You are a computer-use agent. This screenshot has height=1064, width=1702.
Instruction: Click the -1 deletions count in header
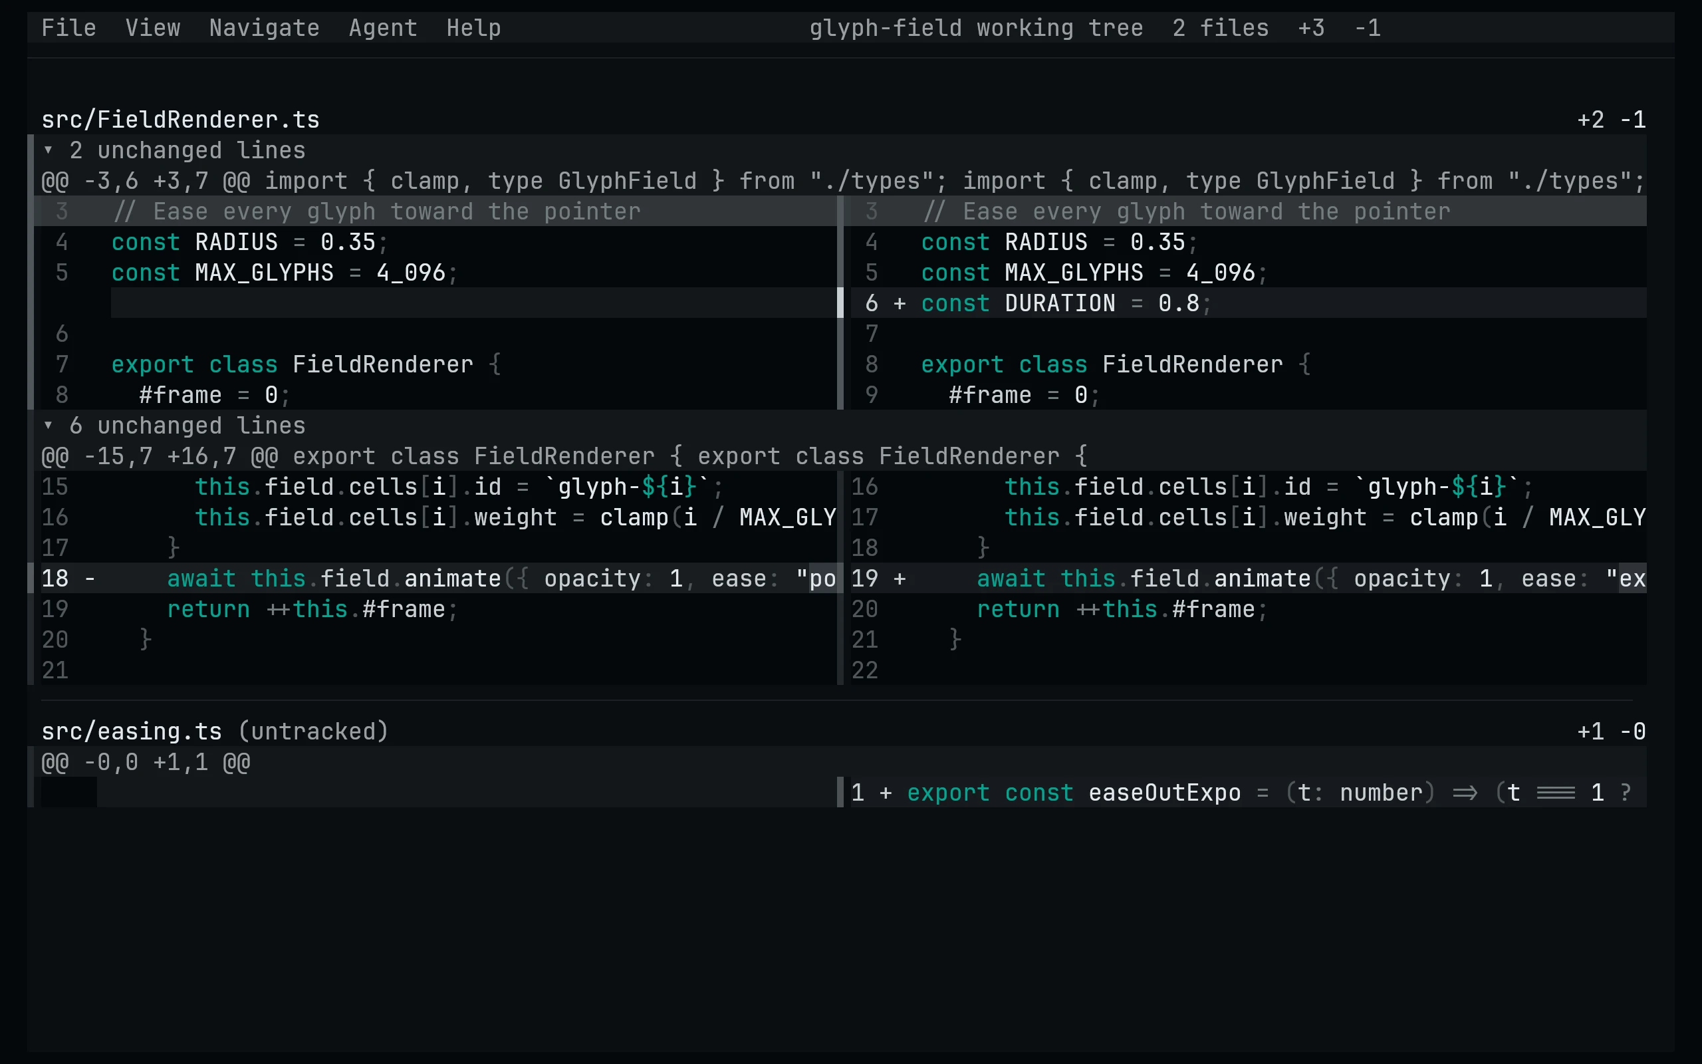coord(1367,28)
